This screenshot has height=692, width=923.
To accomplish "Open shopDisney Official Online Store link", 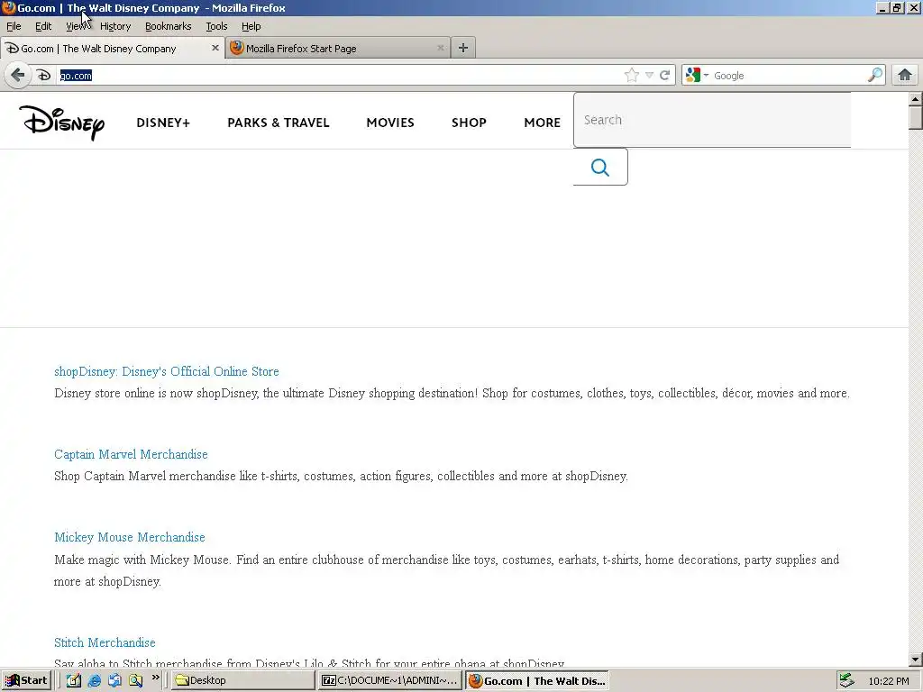I will [167, 371].
